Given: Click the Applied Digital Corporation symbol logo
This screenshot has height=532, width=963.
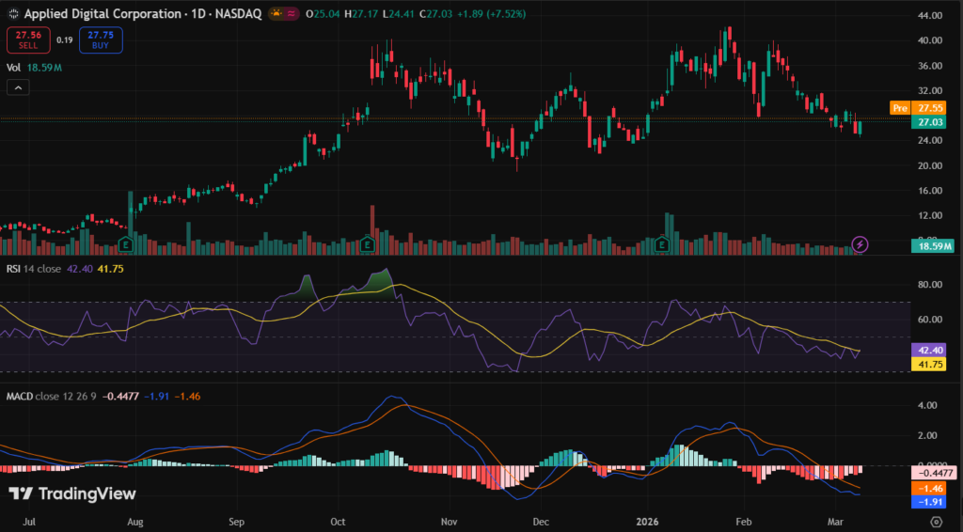Looking at the screenshot, I should pyautogui.click(x=11, y=15).
